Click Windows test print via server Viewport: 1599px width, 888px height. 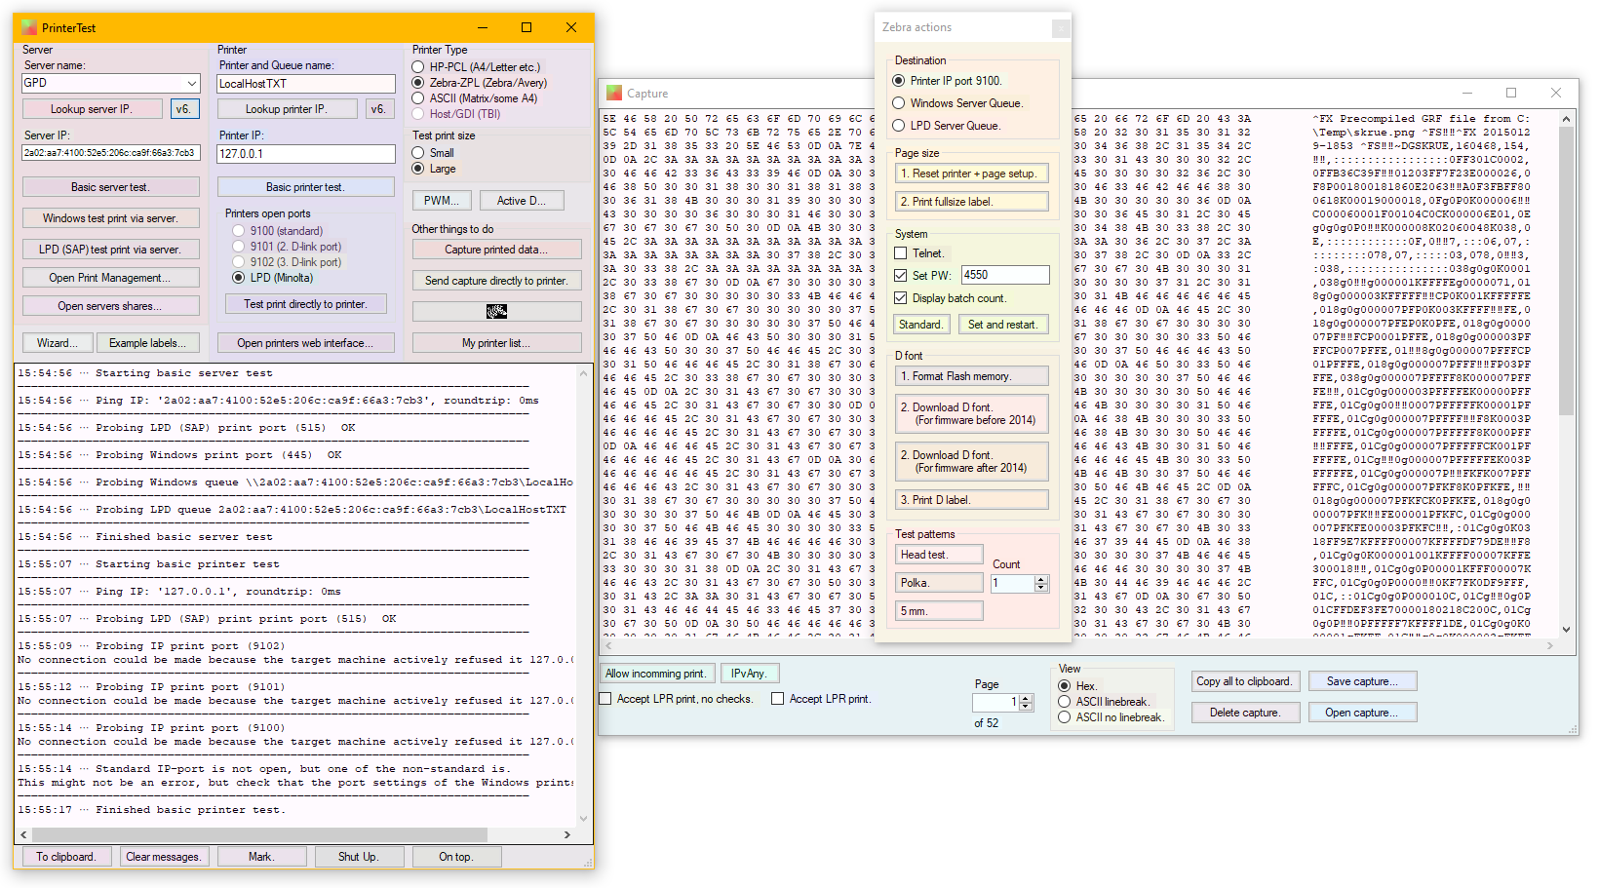(x=111, y=218)
